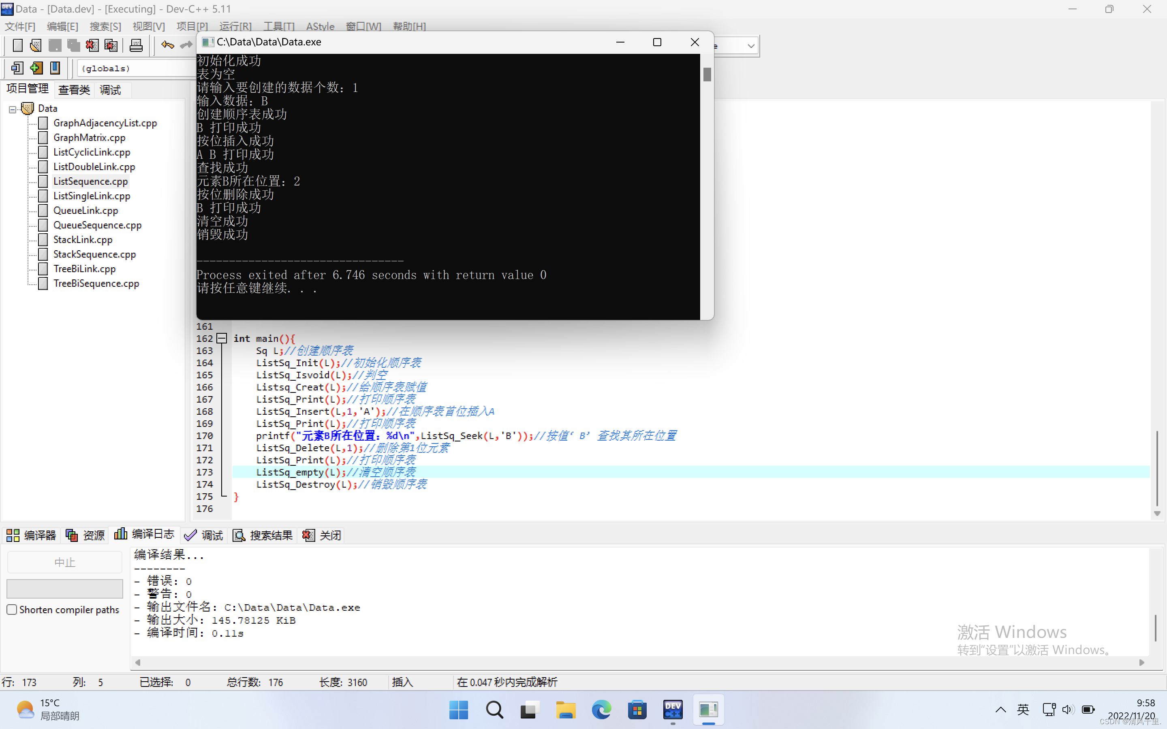Enable Shorten compiler paths checkbox
Screen dimensions: 1167x729
(12, 610)
